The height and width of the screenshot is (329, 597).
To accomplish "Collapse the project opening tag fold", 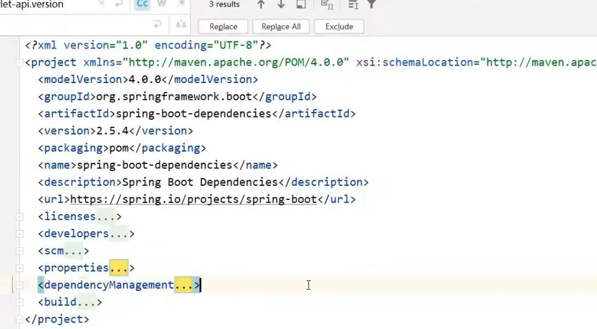I will pos(19,63).
